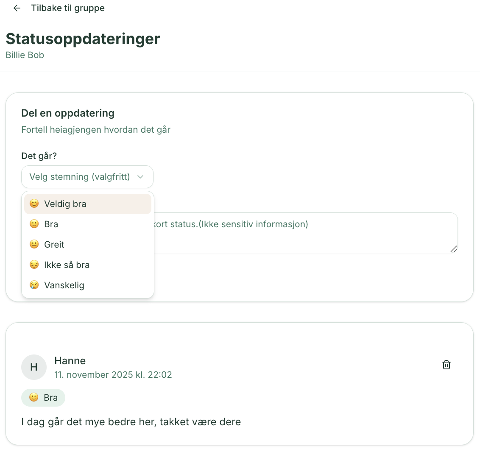Click the smiling emoji beside Veldig bra
The height and width of the screenshot is (452, 480).
(x=34, y=204)
